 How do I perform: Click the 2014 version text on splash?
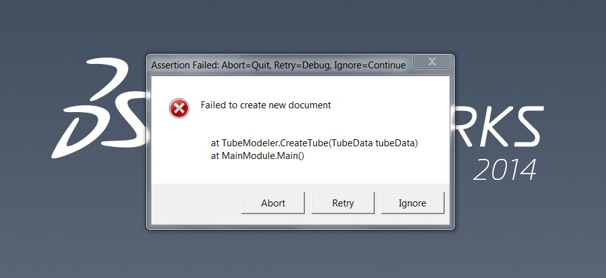[x=505, y=169]
